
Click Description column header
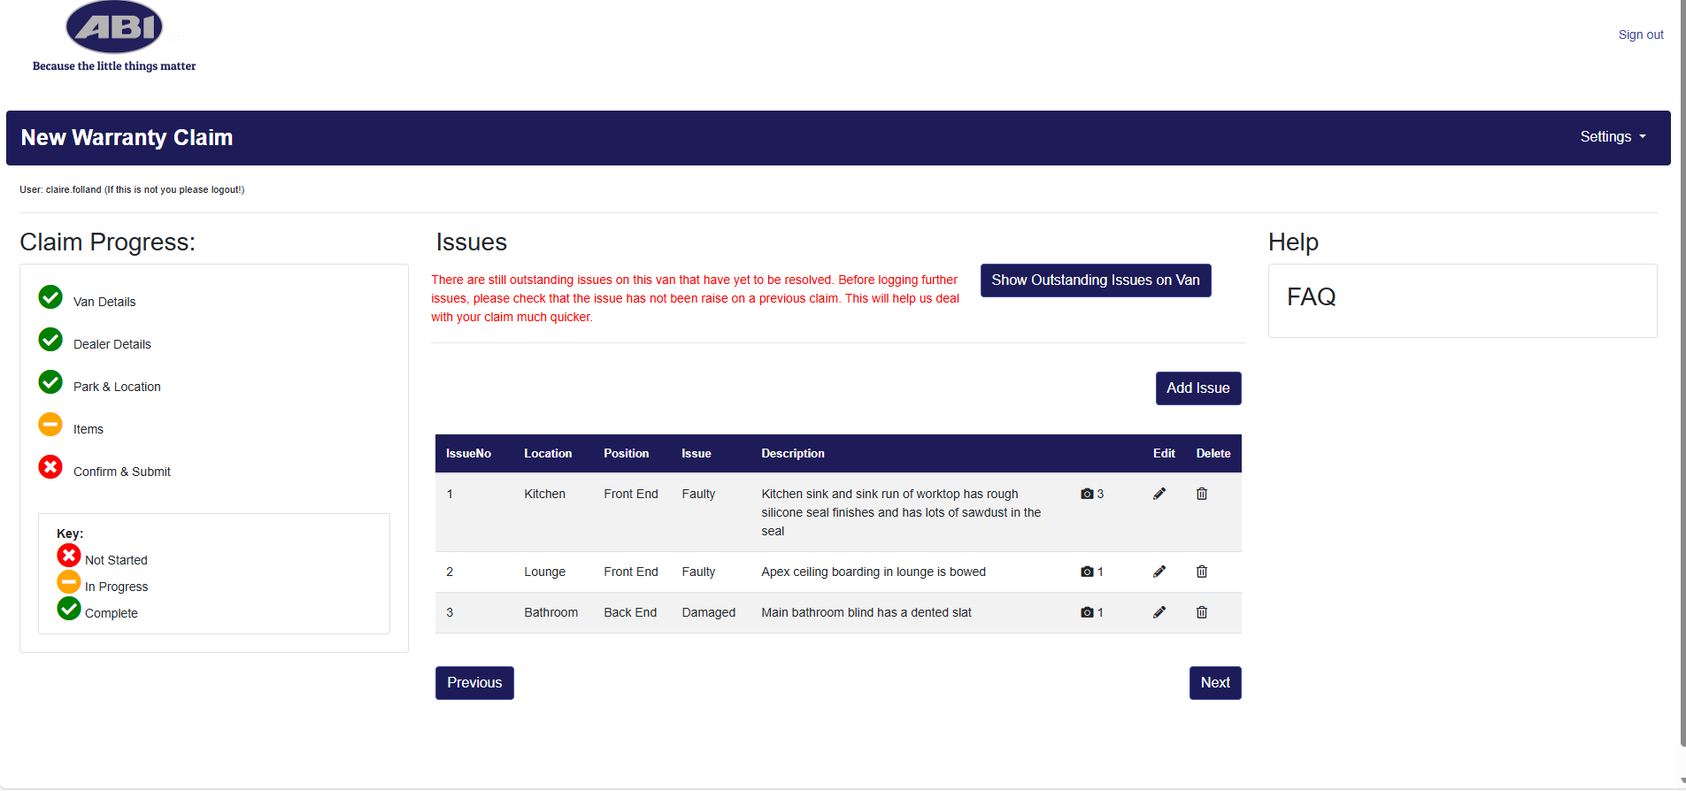(x=793, y=453)
